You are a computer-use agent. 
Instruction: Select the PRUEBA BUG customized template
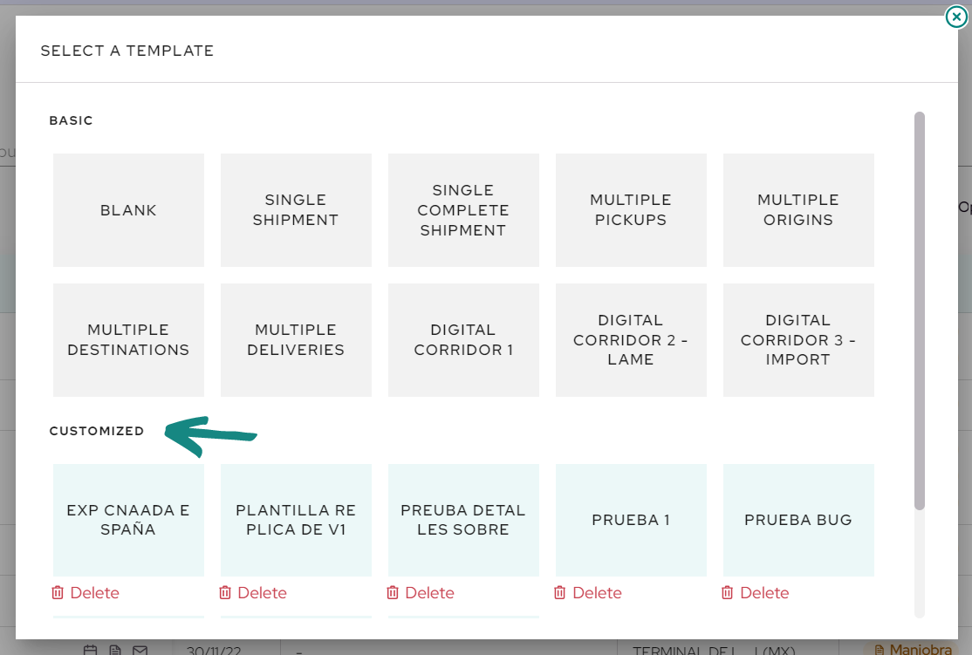click(x=797, y=520)
